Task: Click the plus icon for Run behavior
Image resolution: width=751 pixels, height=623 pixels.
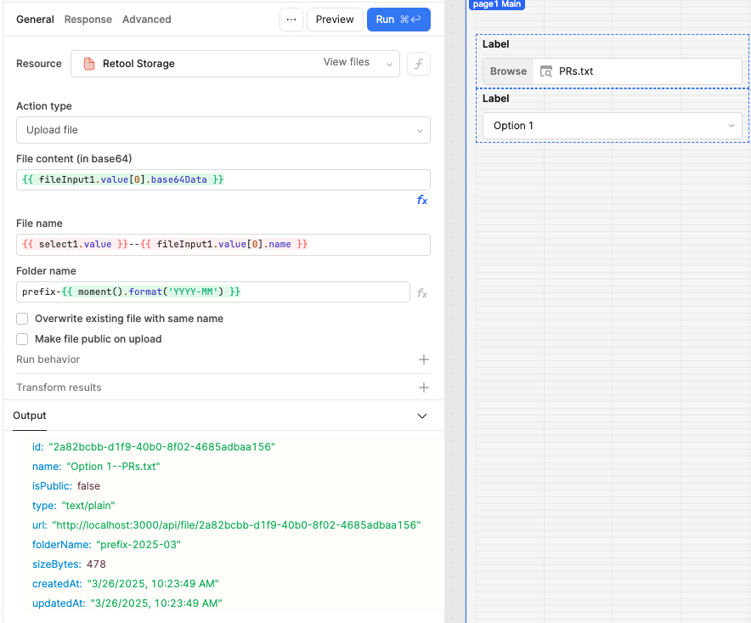Action: point(424,360)
